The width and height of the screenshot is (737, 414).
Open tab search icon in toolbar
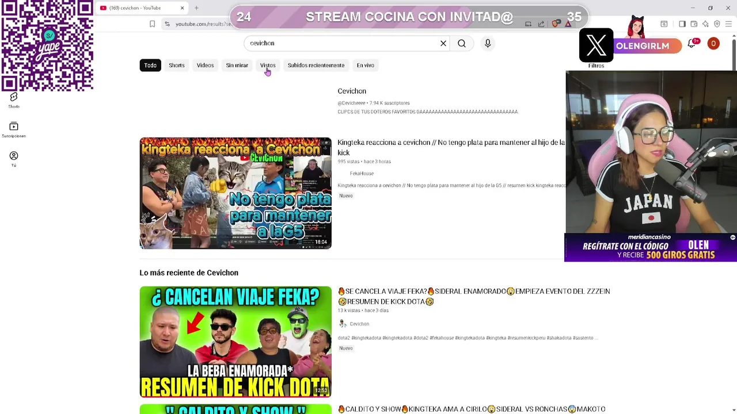point(664,24)
